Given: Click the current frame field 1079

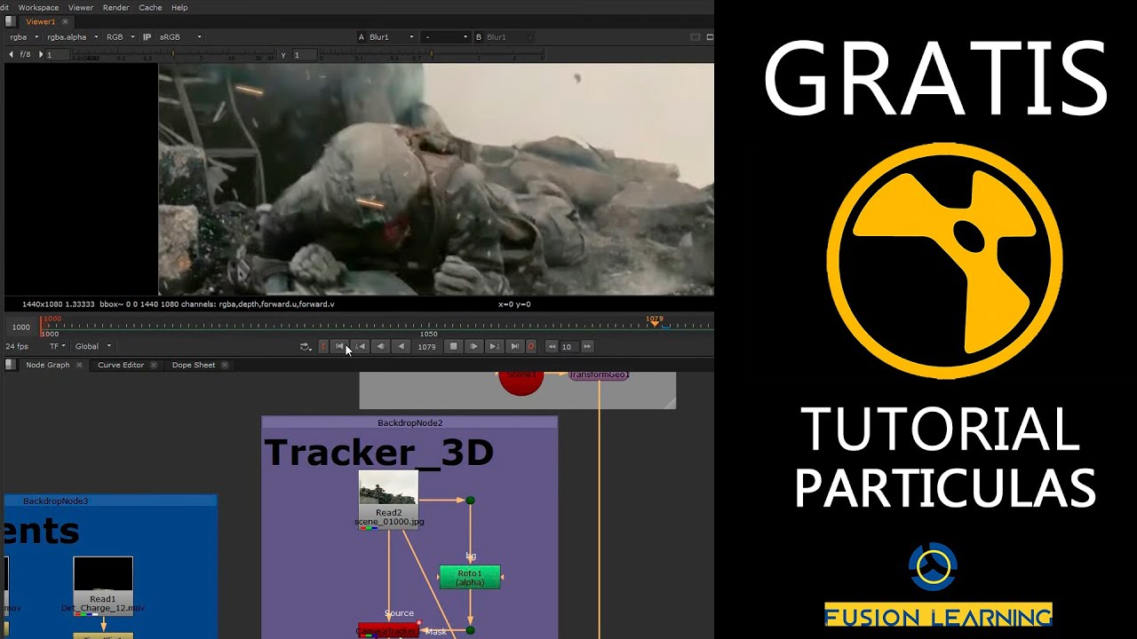Looking at the screenshot, I should click(426, 346).
